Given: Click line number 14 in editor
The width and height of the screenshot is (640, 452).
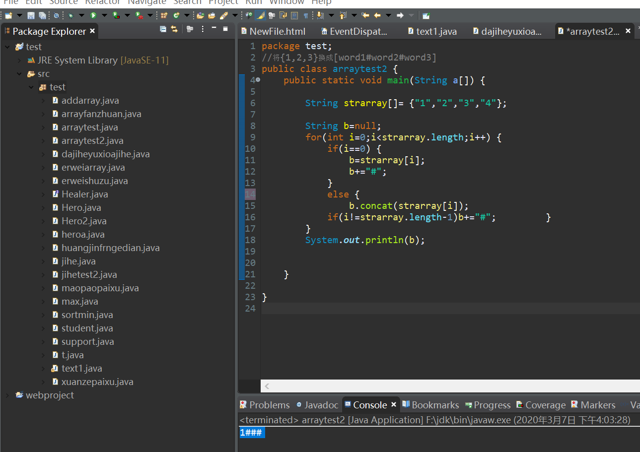Looking at the screenshot, I should [x=250, y=194].
